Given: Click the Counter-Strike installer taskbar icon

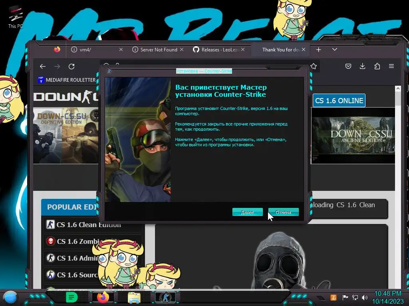Looking at the screenshot, I should coord(165,297).
